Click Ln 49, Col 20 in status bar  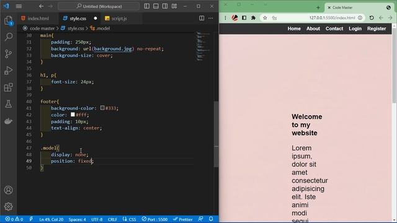51,219
